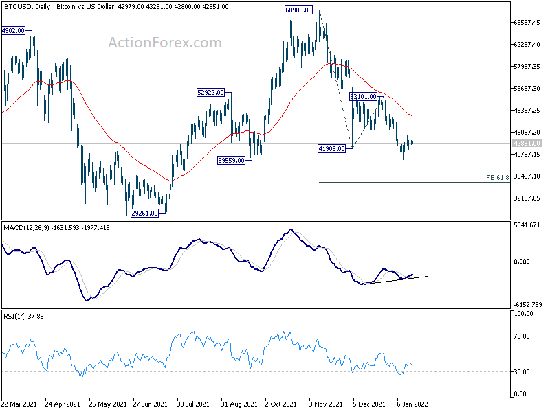Click the 68986.00 peak price label
The height and width of the screenshot is (412, 550).
coord(298,10)
